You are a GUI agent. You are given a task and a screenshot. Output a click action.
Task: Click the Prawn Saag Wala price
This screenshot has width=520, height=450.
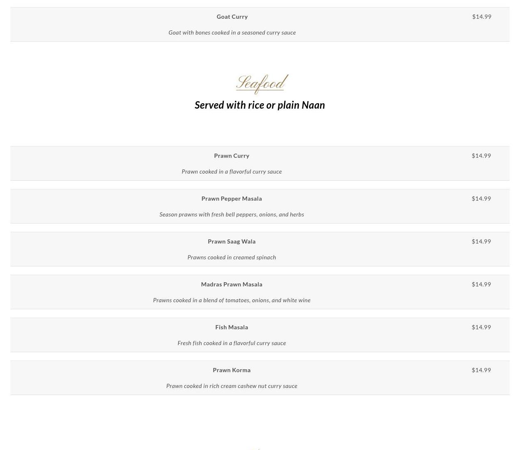481,241
